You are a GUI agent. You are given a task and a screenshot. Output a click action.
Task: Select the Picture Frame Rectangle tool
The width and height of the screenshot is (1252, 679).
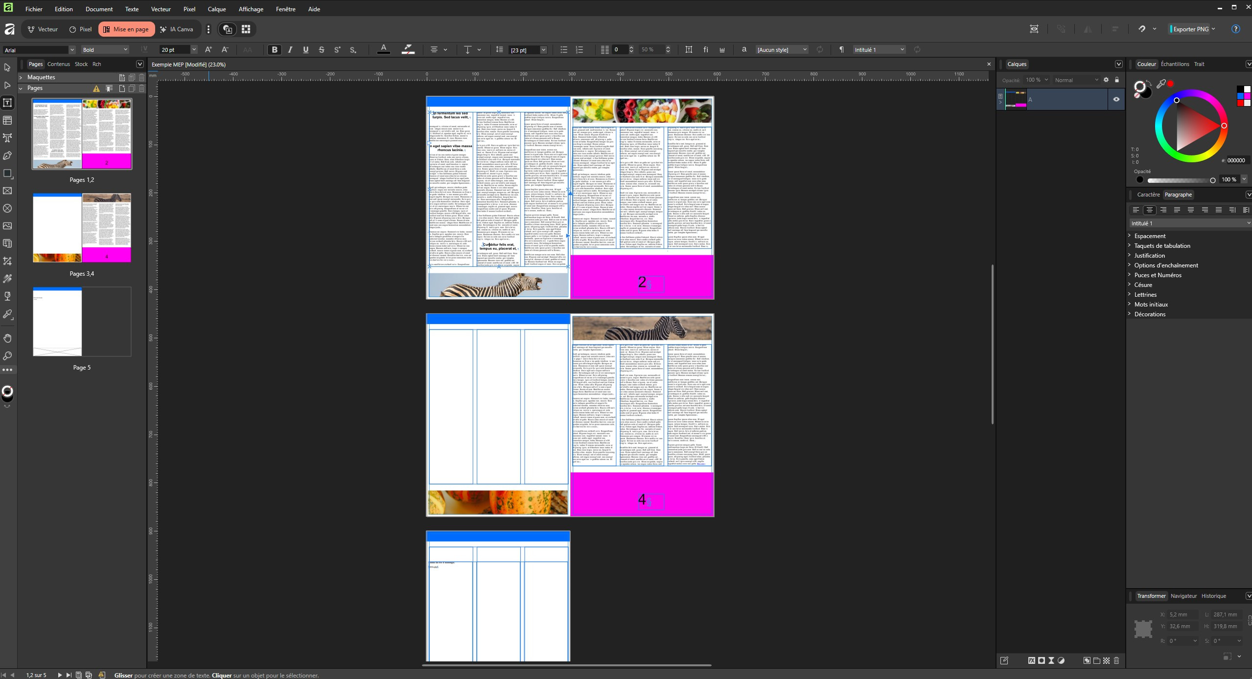coord(7,191)
